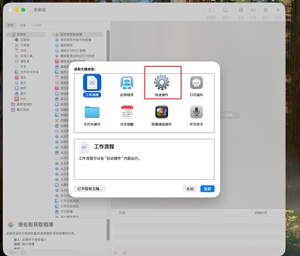Viewport: 300px width, 256px height.
Task: Show the log list view icon
Action: click(x=115, y=253)
